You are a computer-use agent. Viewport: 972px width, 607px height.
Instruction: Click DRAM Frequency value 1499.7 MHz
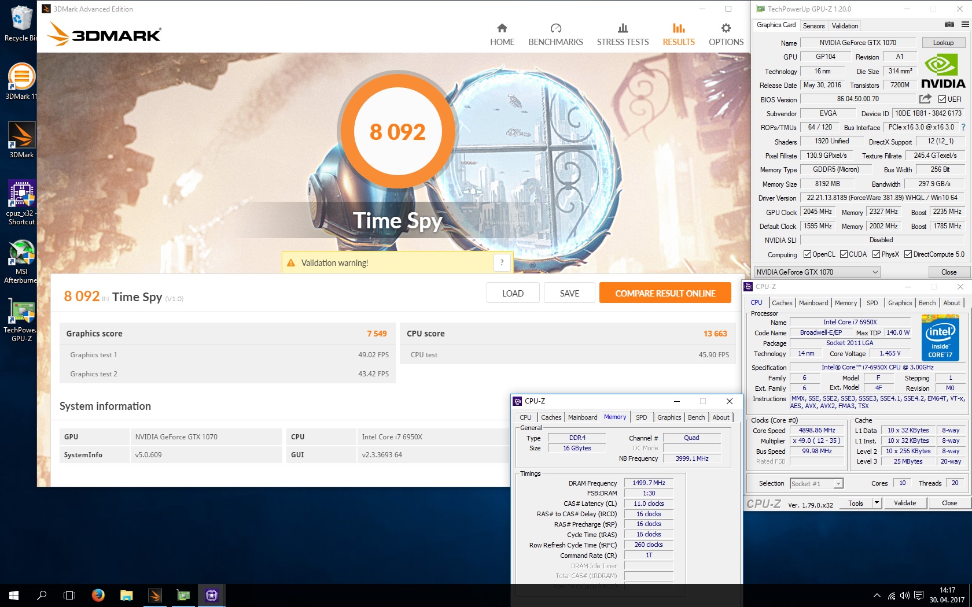(649, 483)
